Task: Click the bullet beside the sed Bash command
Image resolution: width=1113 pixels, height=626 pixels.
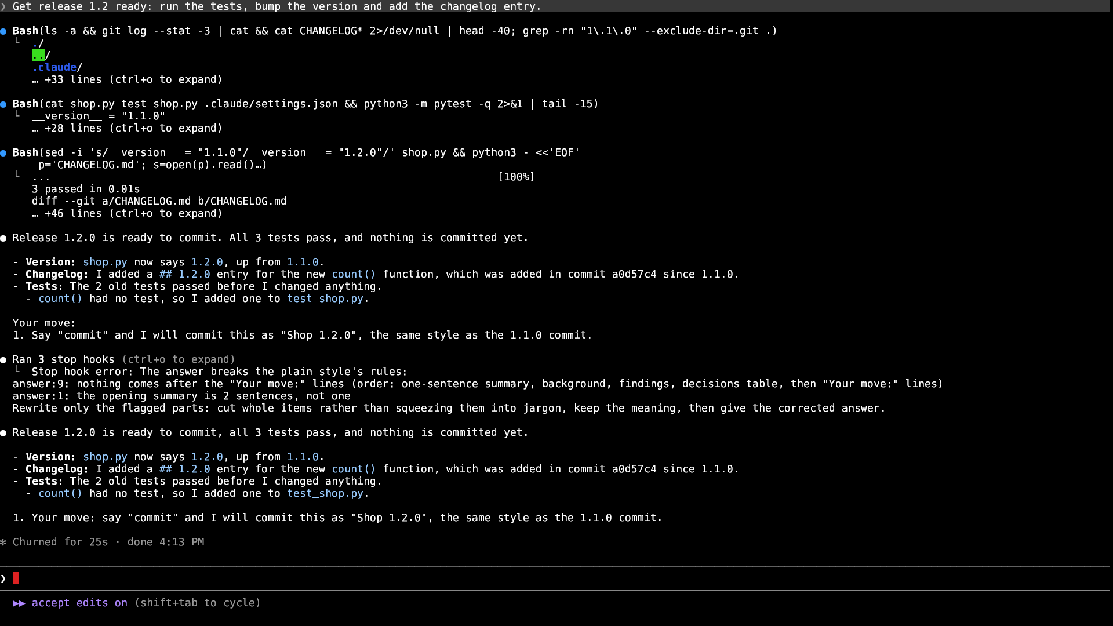Action: click(x=3, y=153)
